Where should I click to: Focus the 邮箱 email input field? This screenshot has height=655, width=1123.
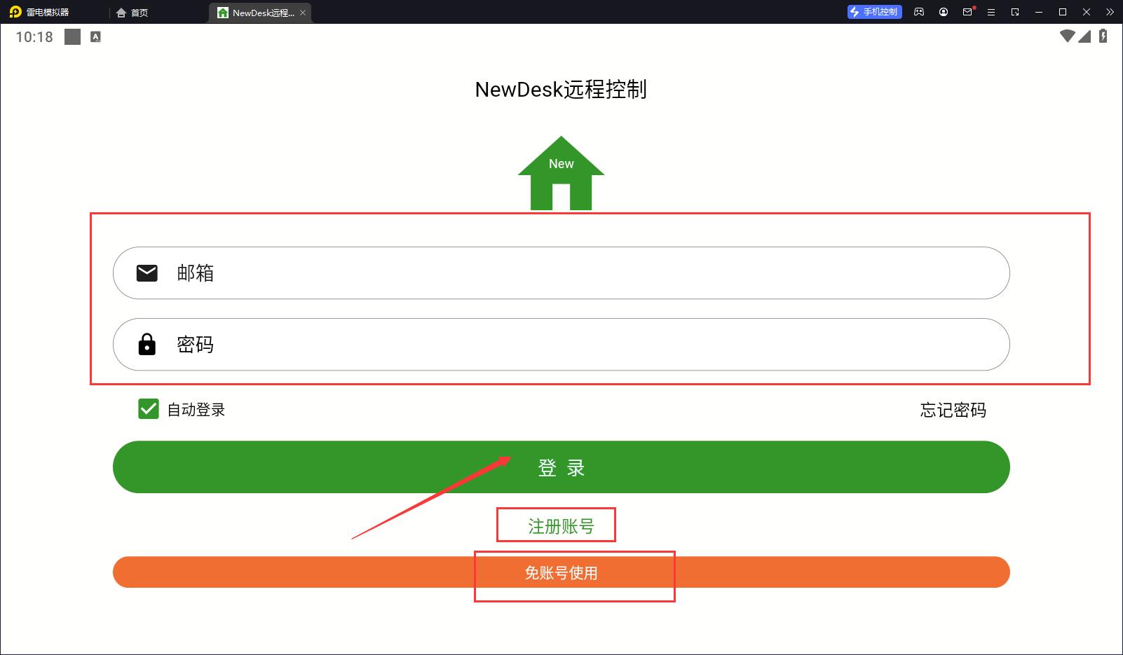[561, 273]
